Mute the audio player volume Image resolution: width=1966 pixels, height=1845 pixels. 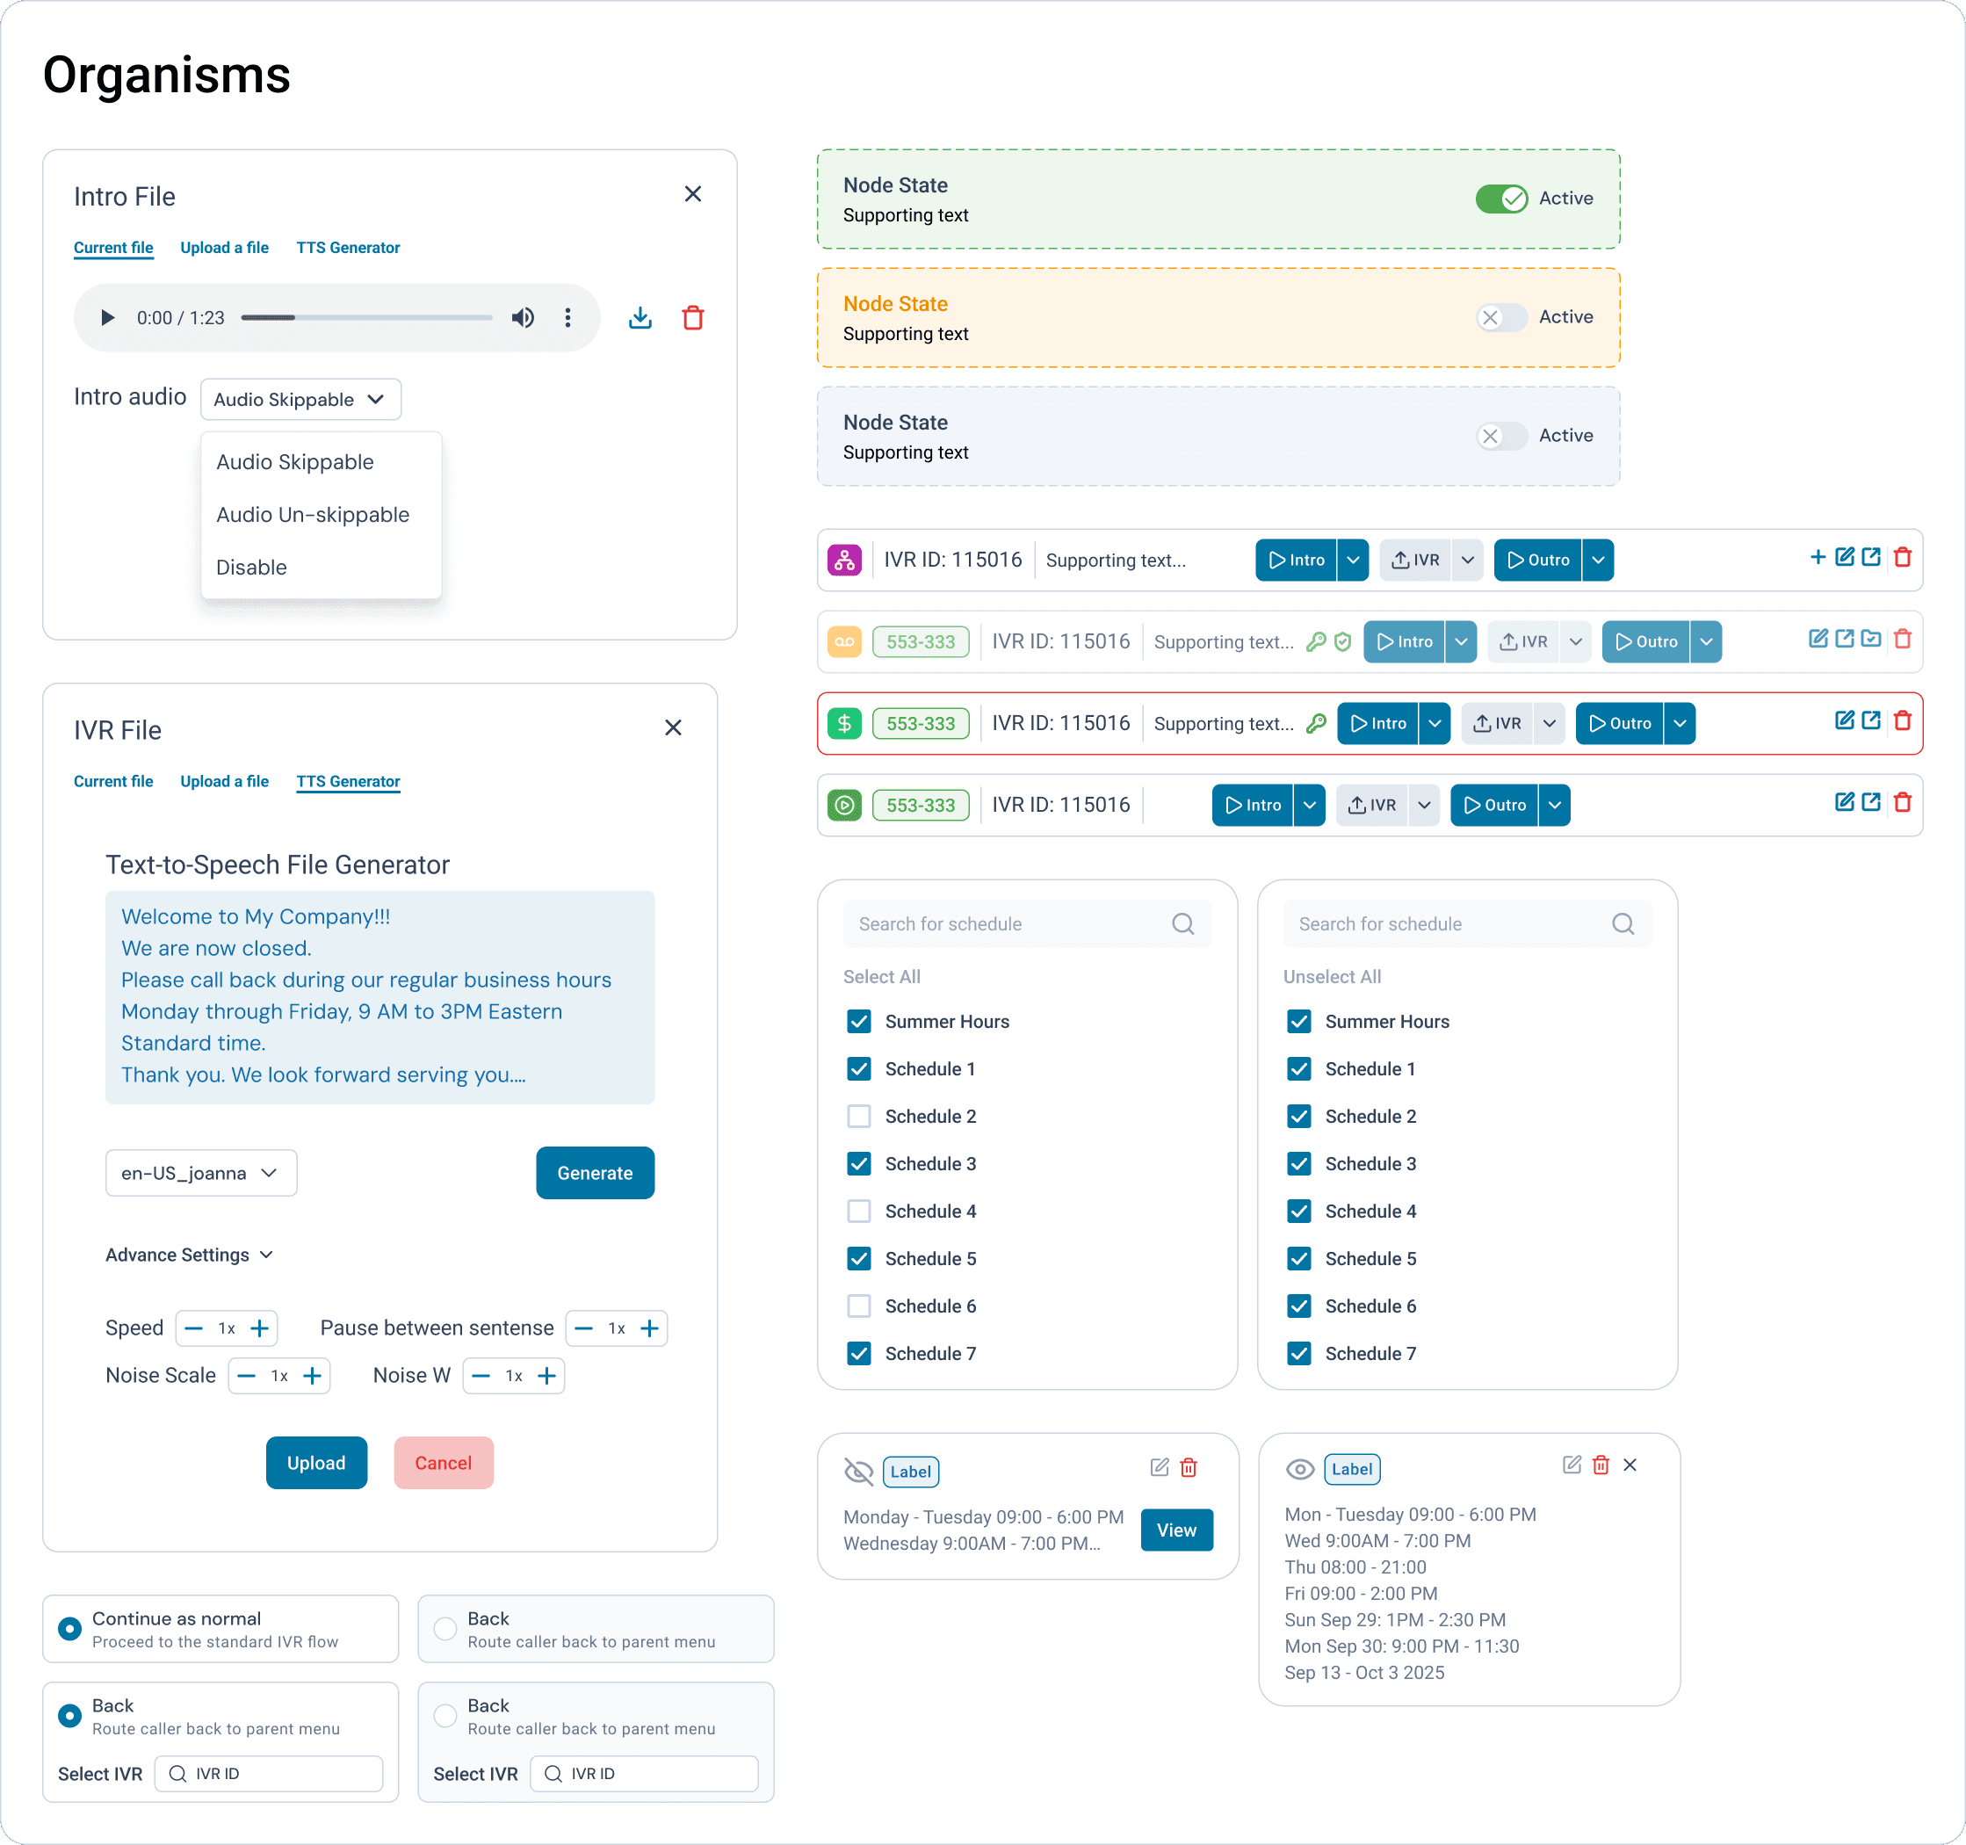(x=522, y=317)
